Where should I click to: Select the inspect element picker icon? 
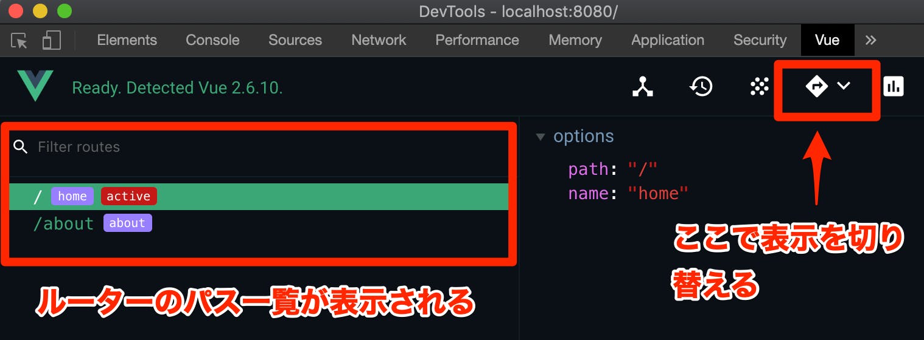pos(19,41)
